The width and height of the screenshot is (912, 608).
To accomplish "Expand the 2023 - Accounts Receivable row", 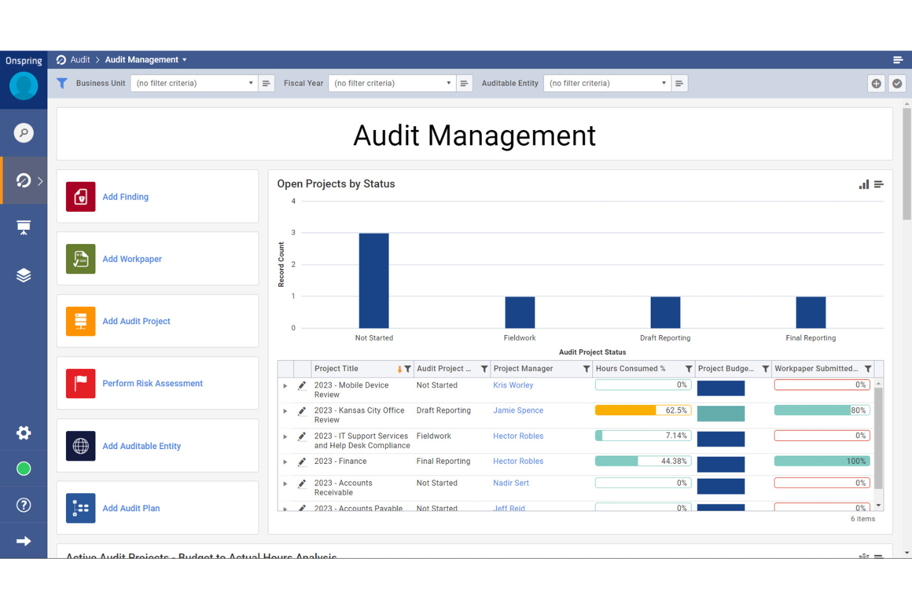I will [285, 484].
